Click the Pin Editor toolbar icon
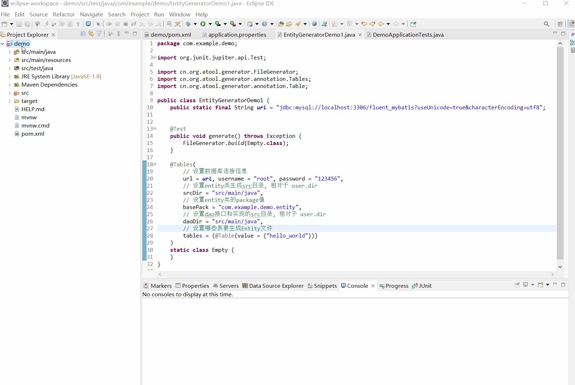The width and height of the screenshot is (575, 385). (x=413, y=24)
